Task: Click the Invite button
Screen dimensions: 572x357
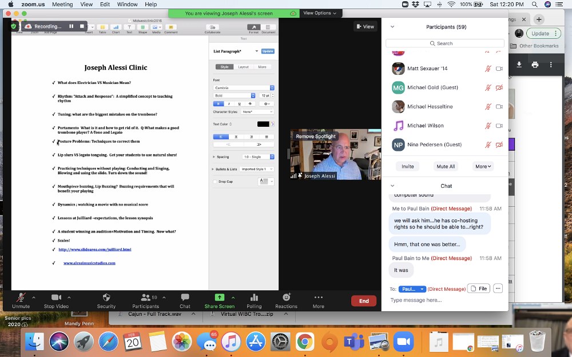Action: click(407, 166)
